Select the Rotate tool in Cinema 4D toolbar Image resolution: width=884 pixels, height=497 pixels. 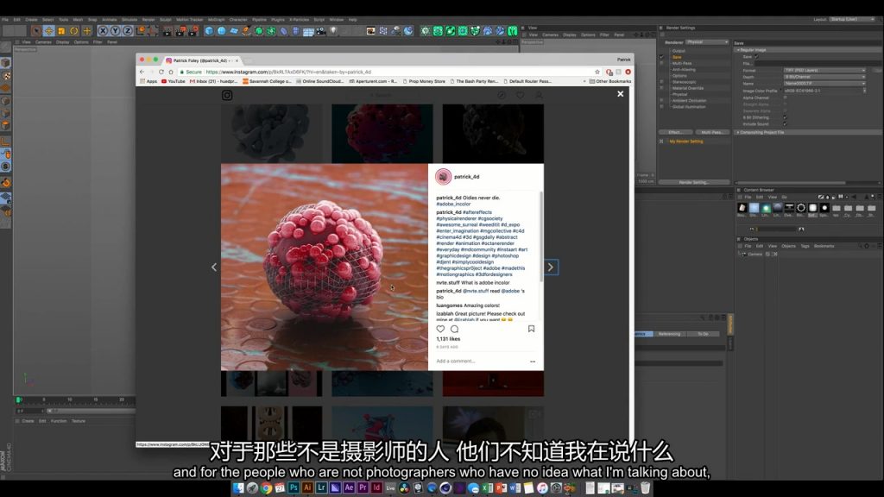74,31
